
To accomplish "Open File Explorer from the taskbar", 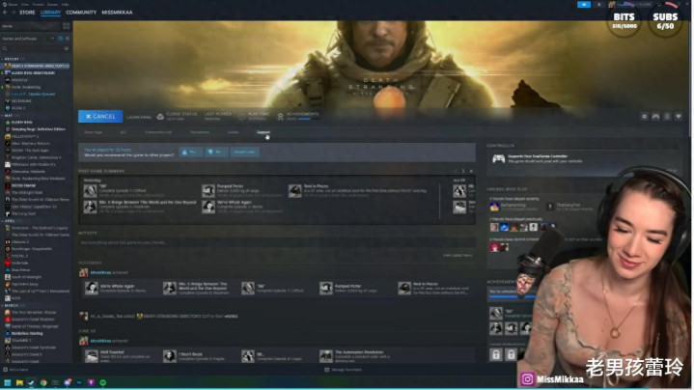I will [19, 382].
